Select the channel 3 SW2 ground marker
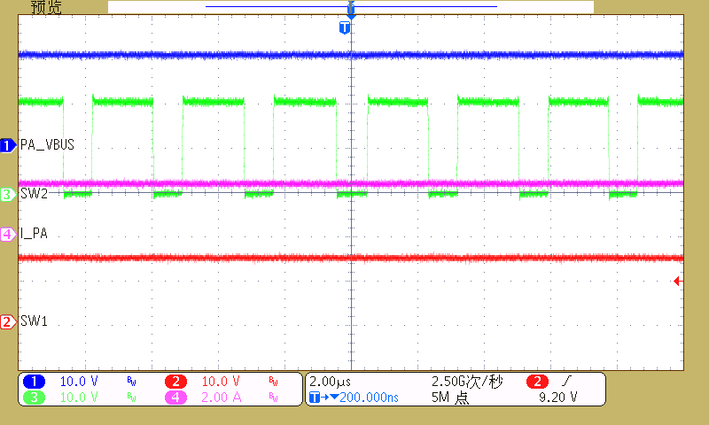The width and height of the screenshot is (709, 425). point(8,194)
